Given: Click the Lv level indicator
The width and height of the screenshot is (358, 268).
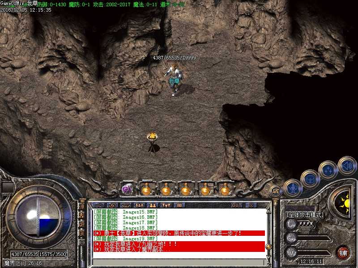Looking at the screenshot, I should point(291,224).
